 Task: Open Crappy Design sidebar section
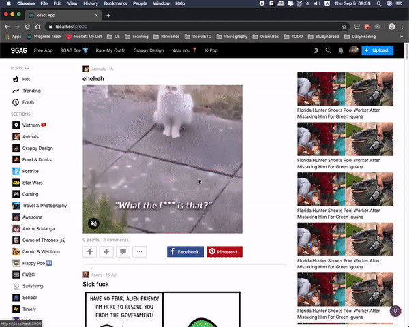pos(33,148)
